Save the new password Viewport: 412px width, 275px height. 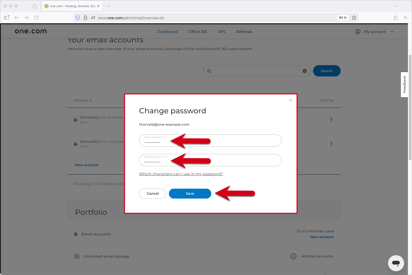[x=190, y=194]
